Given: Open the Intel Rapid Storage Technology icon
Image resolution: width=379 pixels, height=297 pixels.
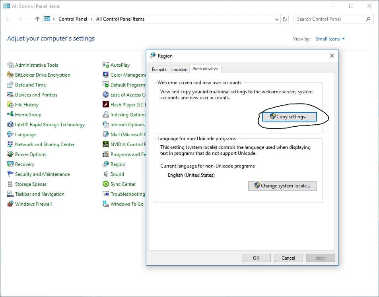Looking at the screenshot, I should point(10,125).
